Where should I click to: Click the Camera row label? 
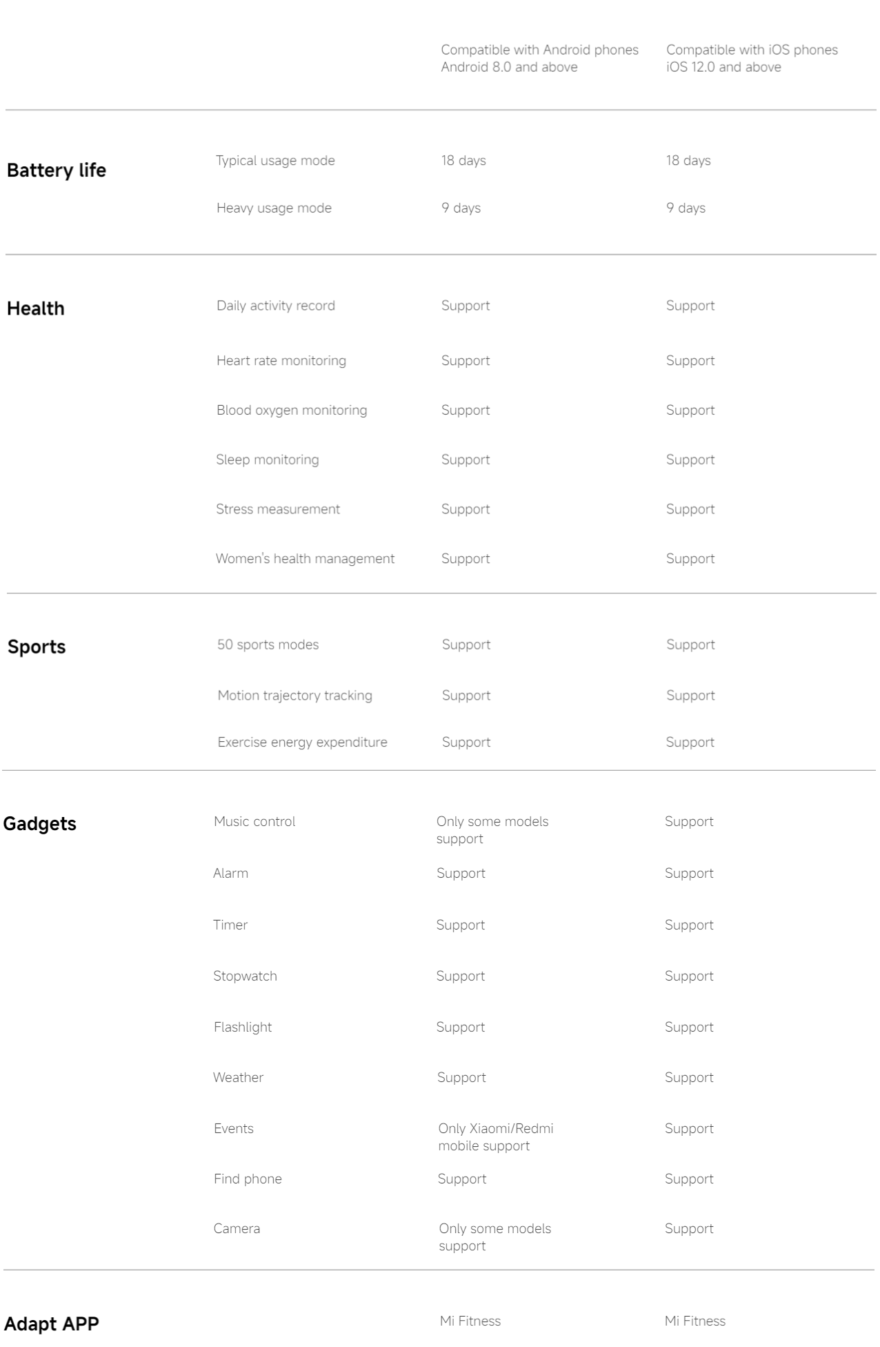[x=237, y=1229]
